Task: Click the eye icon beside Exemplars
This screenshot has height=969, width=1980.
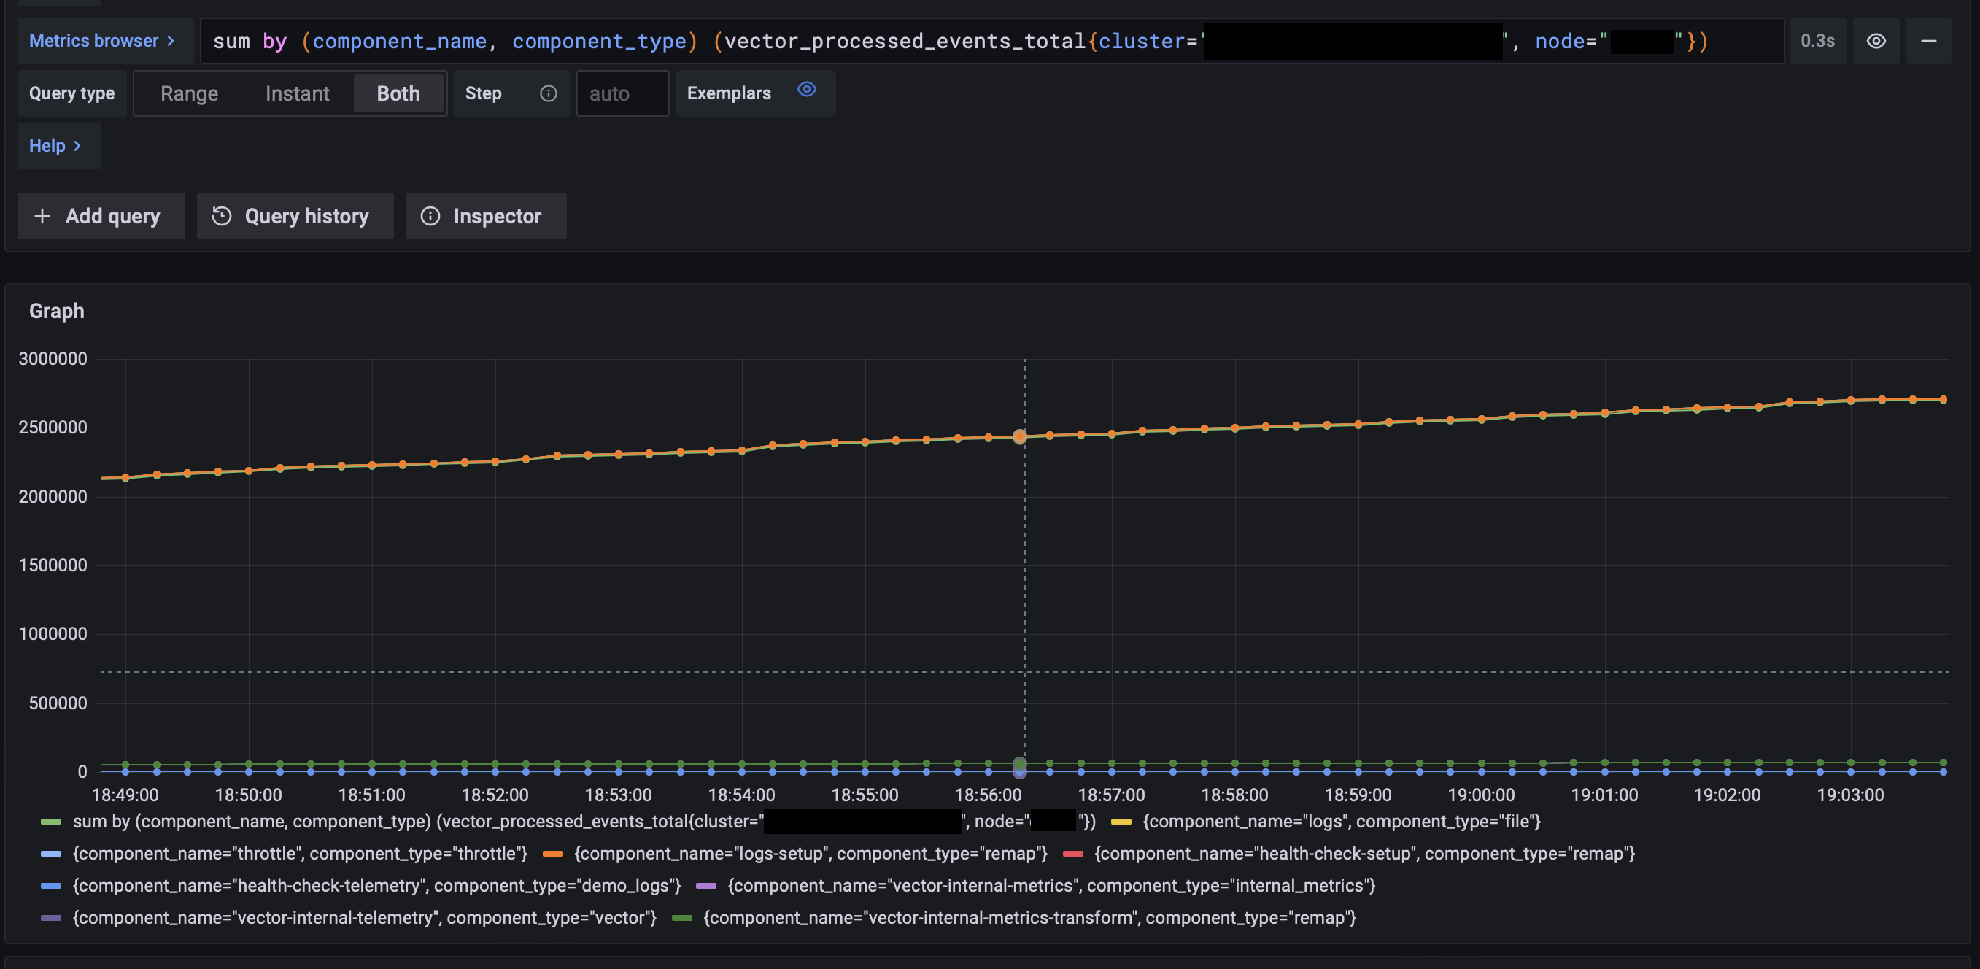Action: (806, 90)
